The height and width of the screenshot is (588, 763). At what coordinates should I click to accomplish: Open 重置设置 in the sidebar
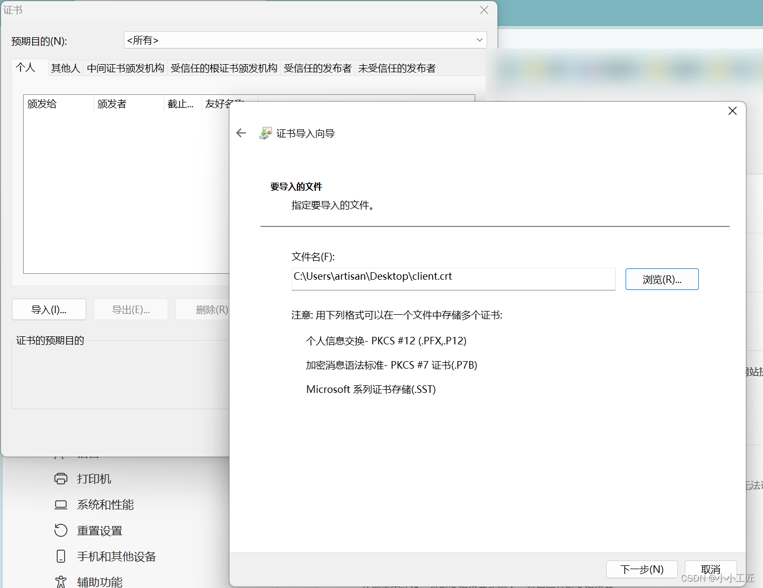pyautogui.click(x=100, y=531)
